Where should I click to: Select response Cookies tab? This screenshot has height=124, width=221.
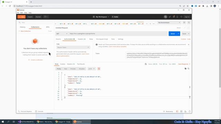pos(63,64)
